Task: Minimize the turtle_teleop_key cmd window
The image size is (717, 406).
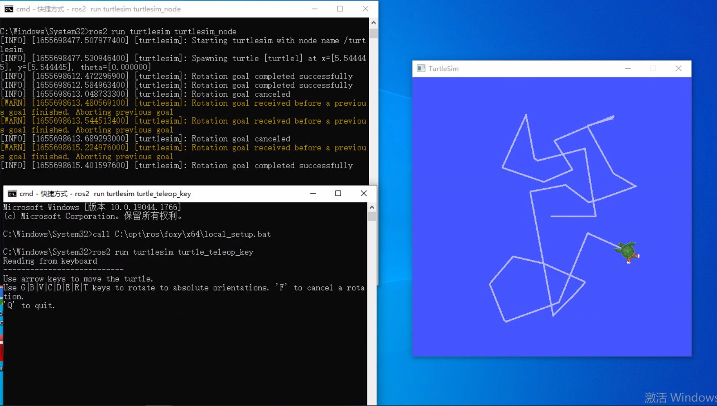Action: tap(313, 194)
